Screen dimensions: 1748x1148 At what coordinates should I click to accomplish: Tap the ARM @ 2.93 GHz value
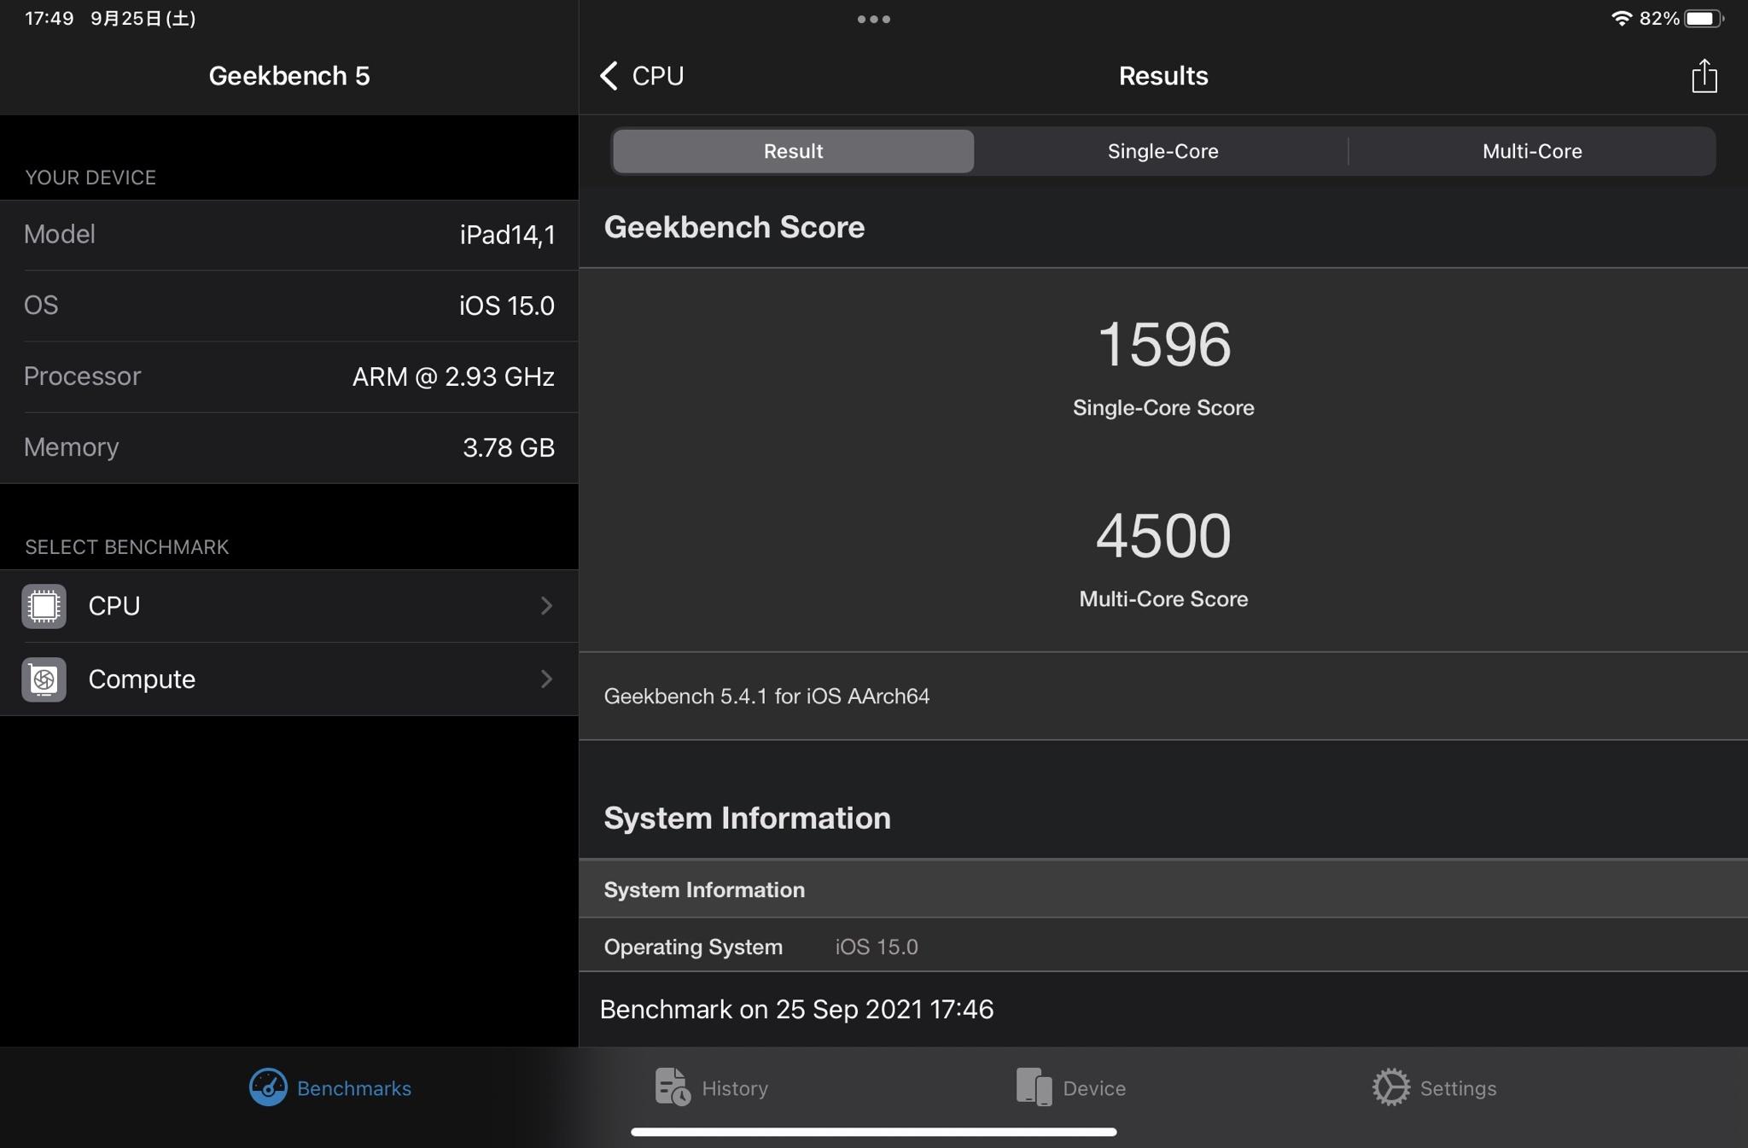point(453,376)
